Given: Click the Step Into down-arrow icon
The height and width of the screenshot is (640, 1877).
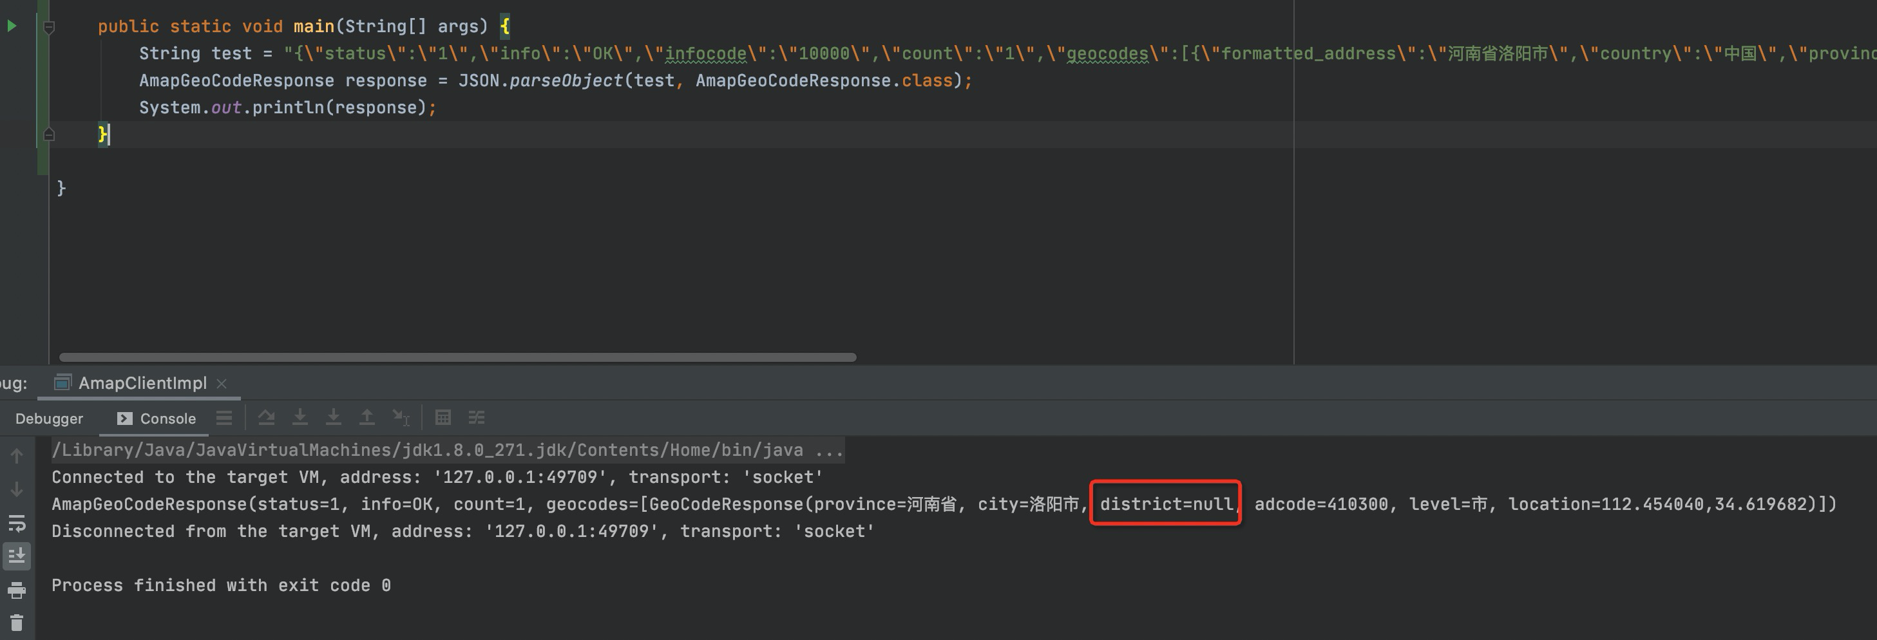Looking at the screenshot, I should [300, 417].
